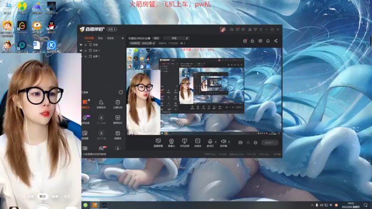This screenshot has width=372, height=209.
Task: Select 视频 mode in the camera window
Action: pyautogui.click(x=55, y=196)
